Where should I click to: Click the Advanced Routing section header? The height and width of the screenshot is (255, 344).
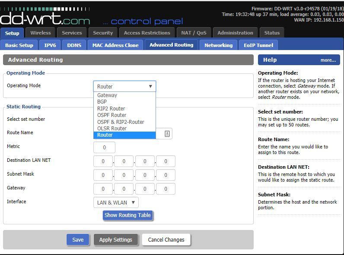click(128, 60)
